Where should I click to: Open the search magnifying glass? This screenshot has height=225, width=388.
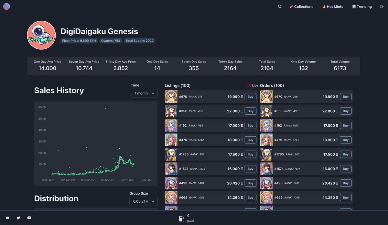pos(279,6)
